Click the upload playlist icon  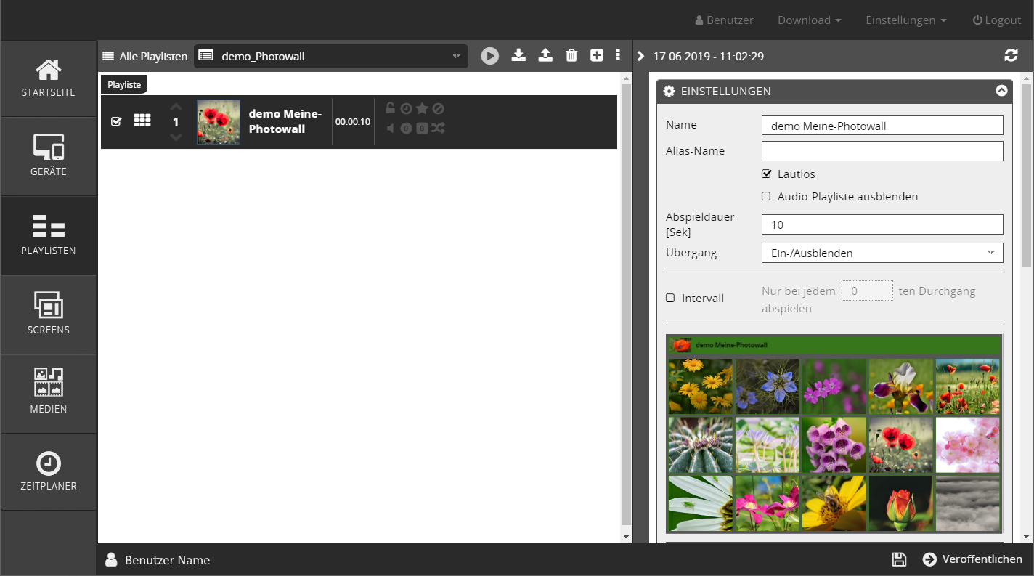click(x=545, y=55)
